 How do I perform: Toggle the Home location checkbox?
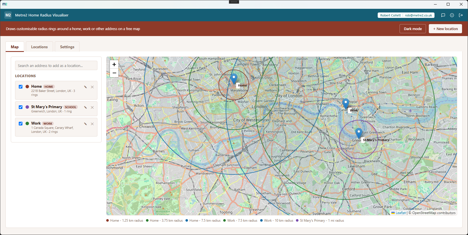coord(20,87)
